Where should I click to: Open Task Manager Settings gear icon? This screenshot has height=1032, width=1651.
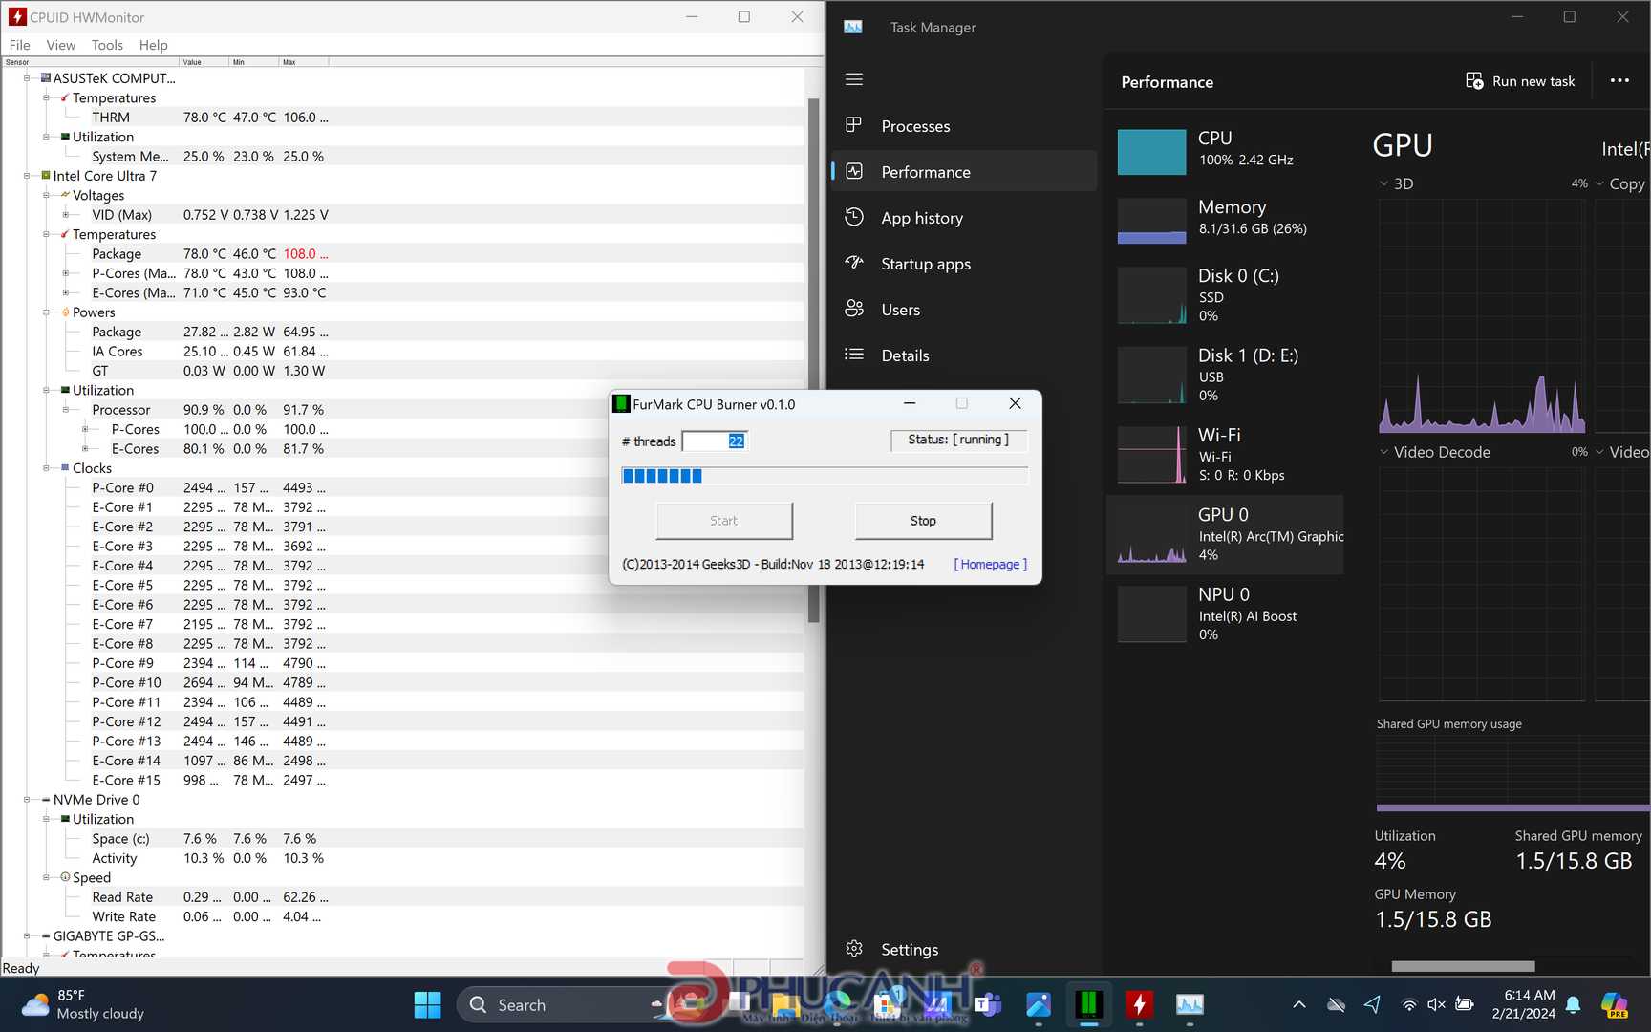tap(854, 949)
